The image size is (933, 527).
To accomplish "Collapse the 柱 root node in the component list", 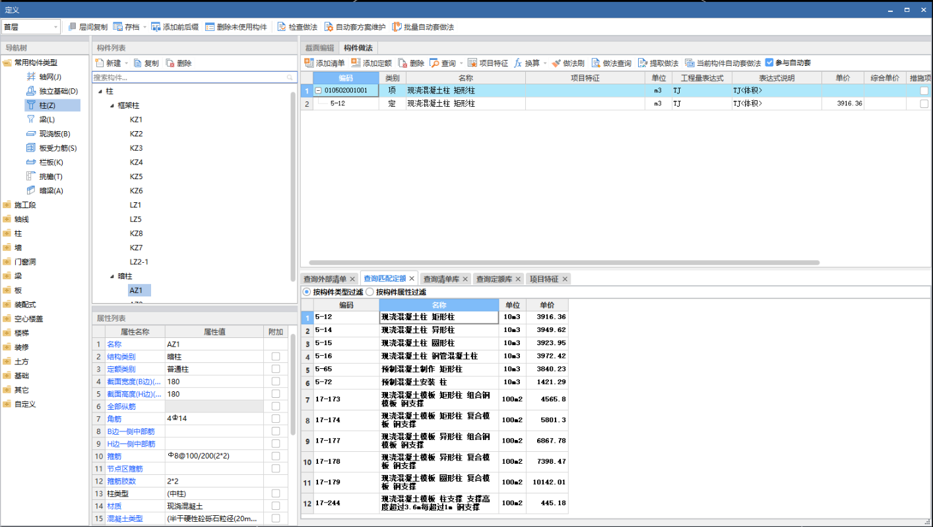I will (100, 91).
